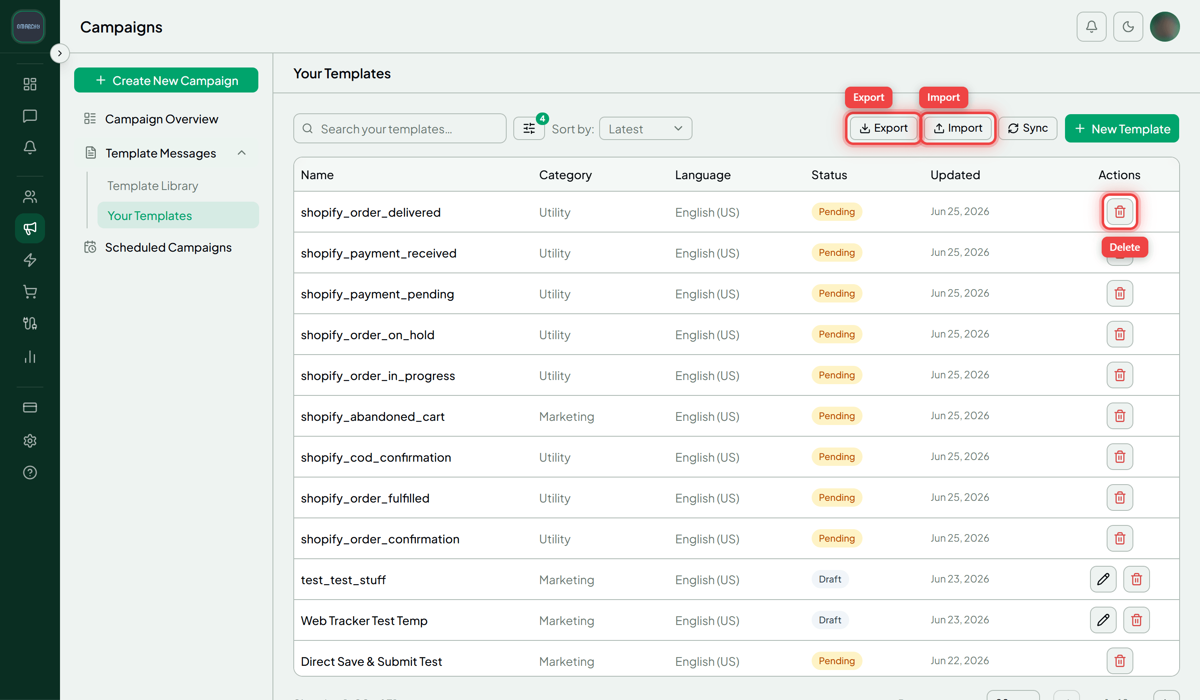Click the Updated column header
Image resolution: width=1200 pixels, height=700 pixels.
[955, 175]
